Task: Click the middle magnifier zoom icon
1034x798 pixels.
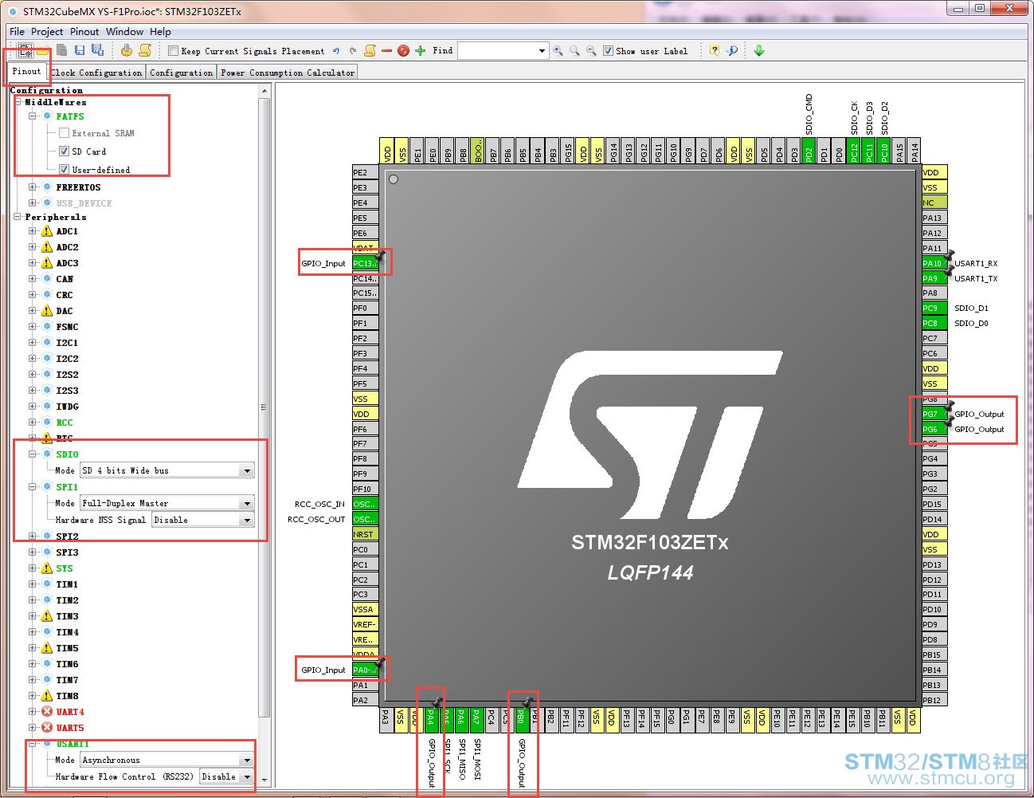Action: click(x=574, y=51)
